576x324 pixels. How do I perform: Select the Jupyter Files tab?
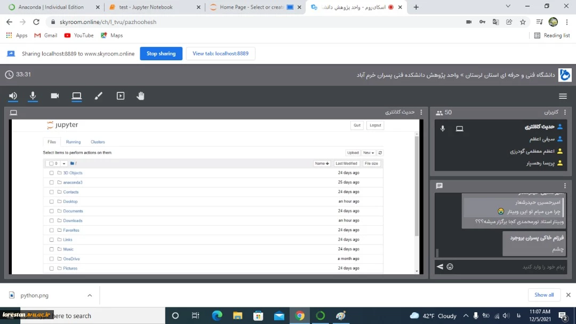tap(52, 142)
